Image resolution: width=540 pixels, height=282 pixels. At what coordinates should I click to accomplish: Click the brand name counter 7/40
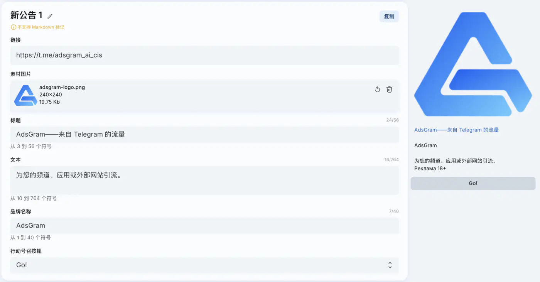pyautogui.click(x=394, y=211)
